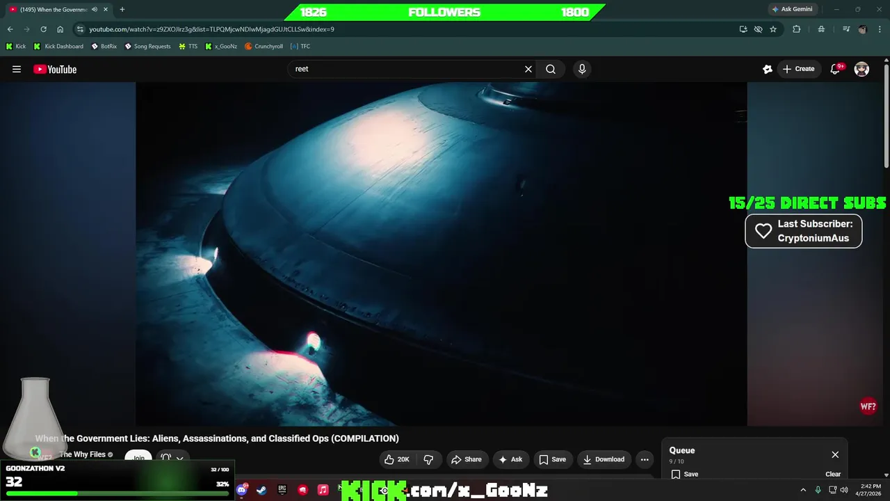Go to the YouTube home logo
This screenshot has height=501, width=890.
click(x=55, y=69)
